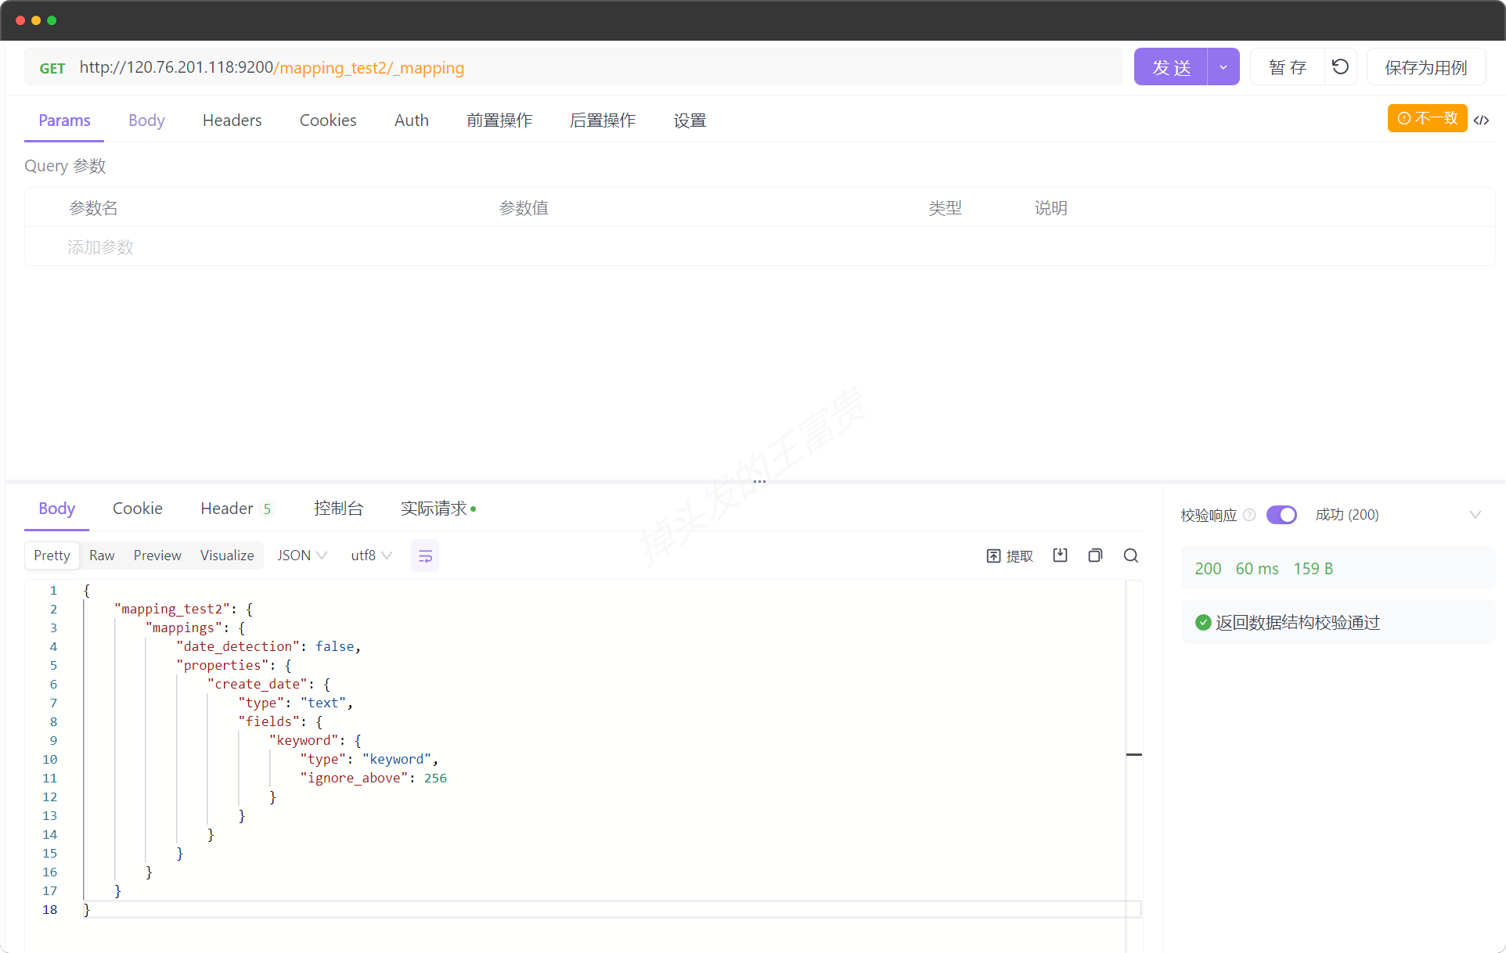Open the 后置操作 tab
The image size is (1506, 953).
603,120
